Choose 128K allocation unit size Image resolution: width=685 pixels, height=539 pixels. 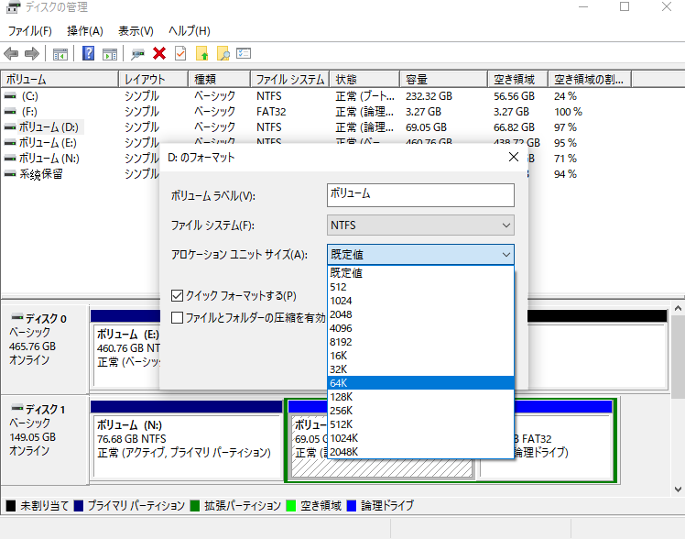420,397
